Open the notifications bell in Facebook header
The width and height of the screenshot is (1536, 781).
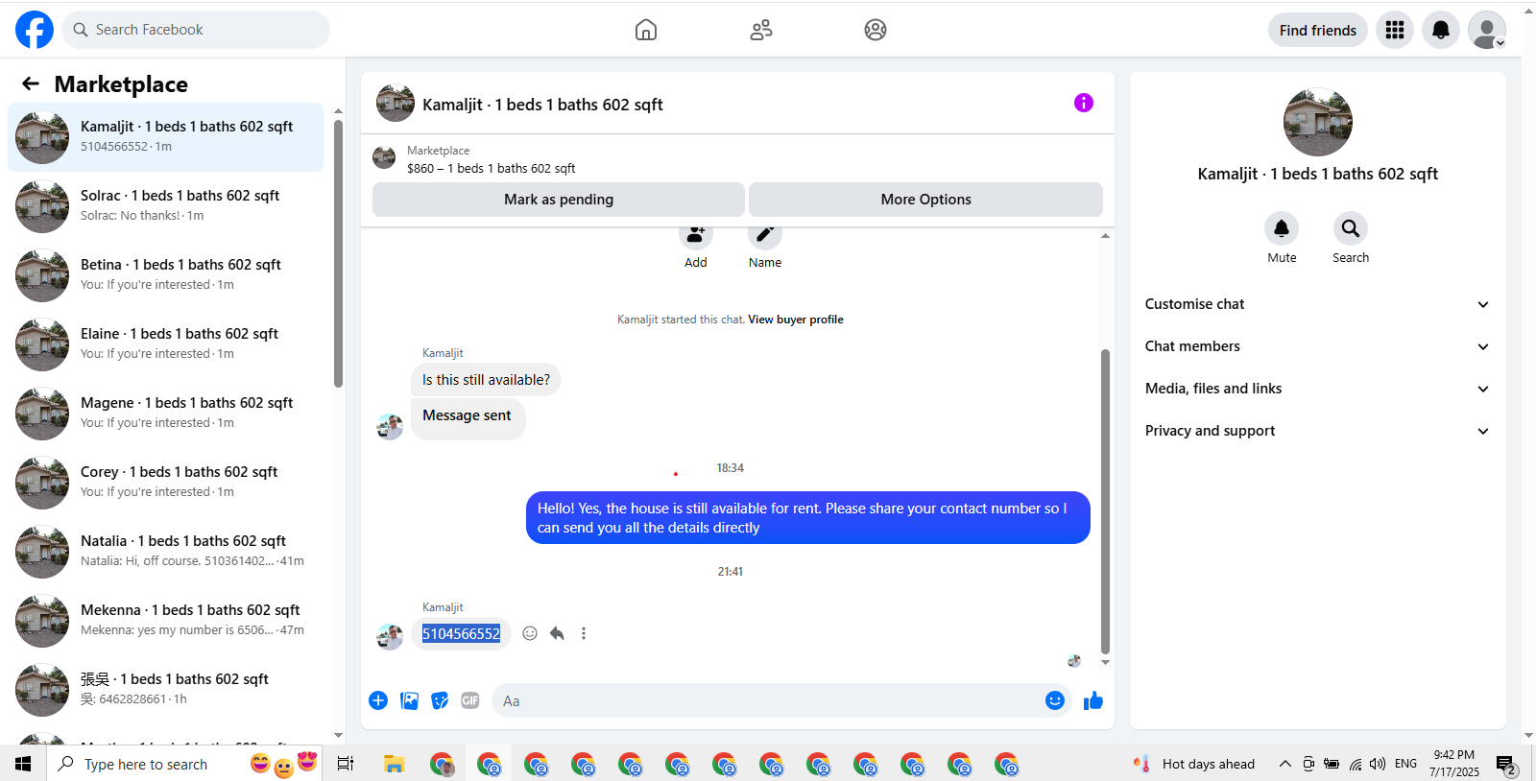pyautogui.click(x=1441, y=30)
